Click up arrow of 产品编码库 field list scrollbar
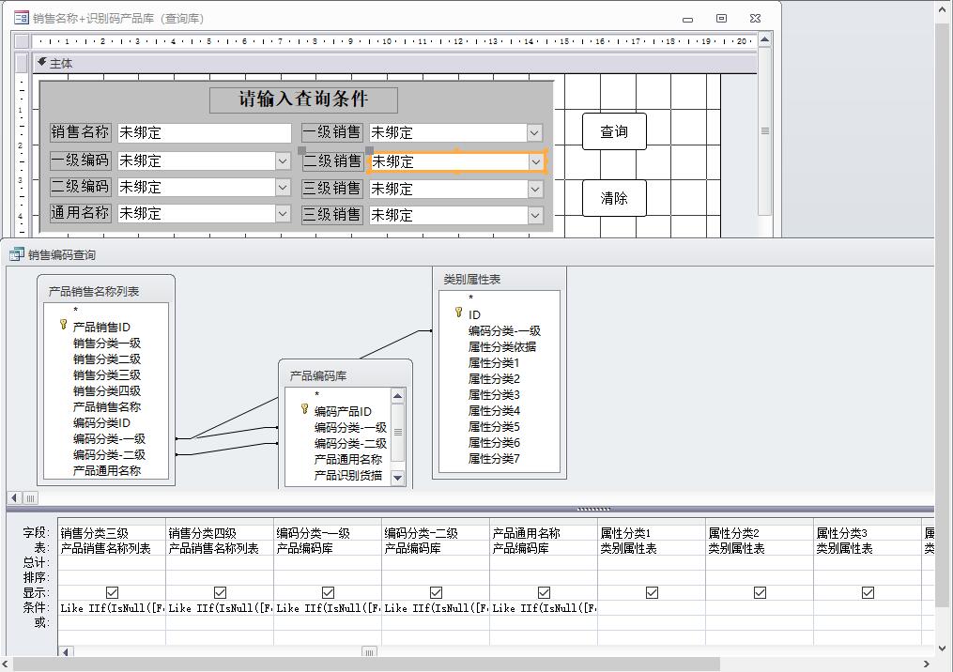 pos(397,396)
